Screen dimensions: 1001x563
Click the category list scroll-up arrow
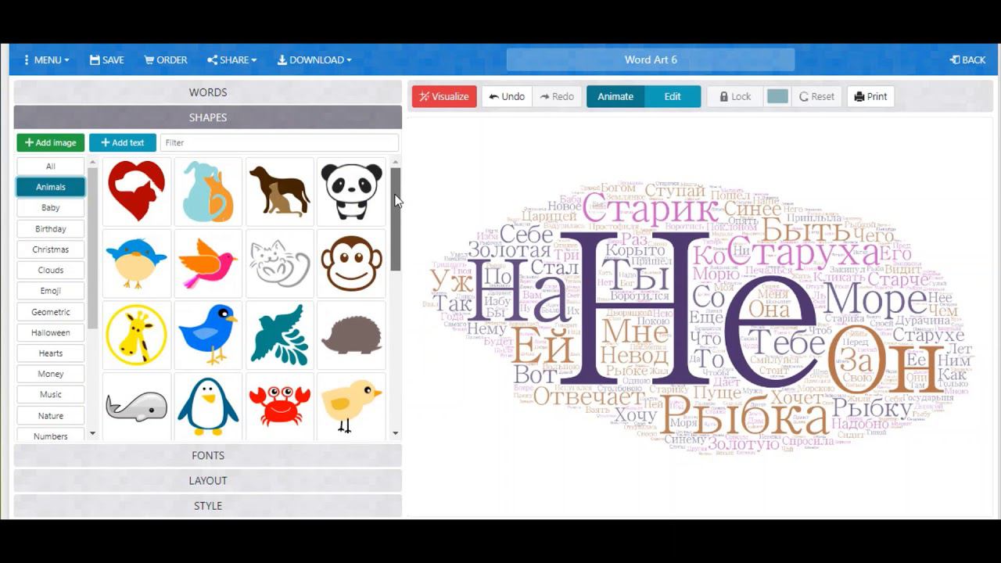[92, 163]
